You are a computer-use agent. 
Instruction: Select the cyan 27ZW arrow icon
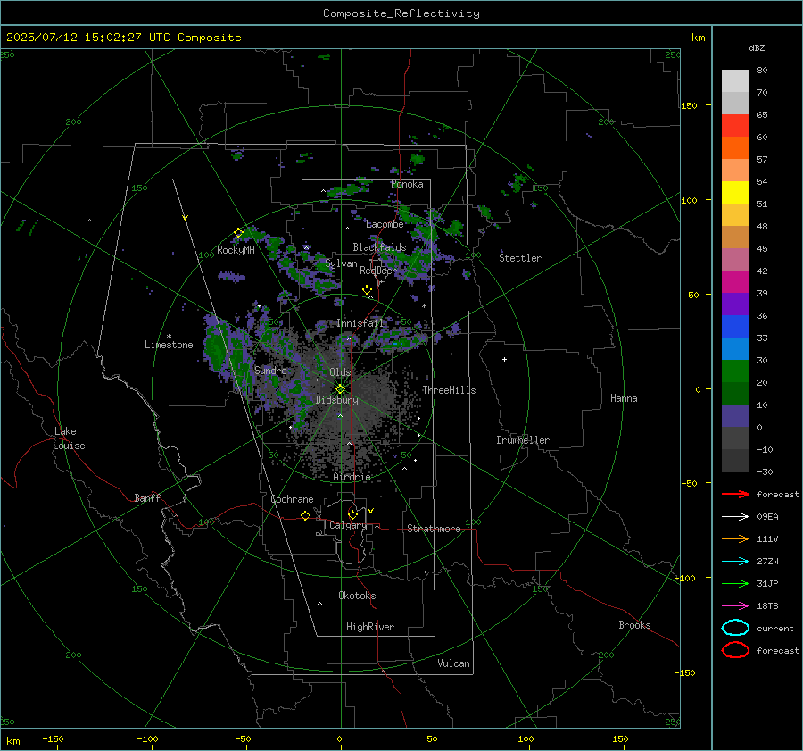point(735,562)
